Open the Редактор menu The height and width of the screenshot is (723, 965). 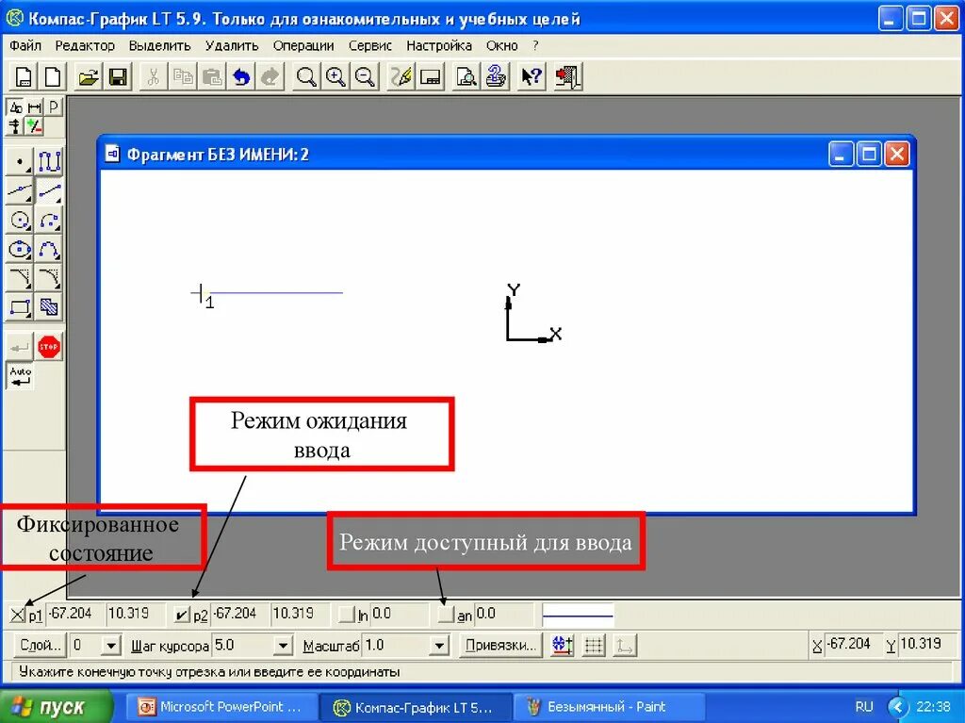click(85, 45)
